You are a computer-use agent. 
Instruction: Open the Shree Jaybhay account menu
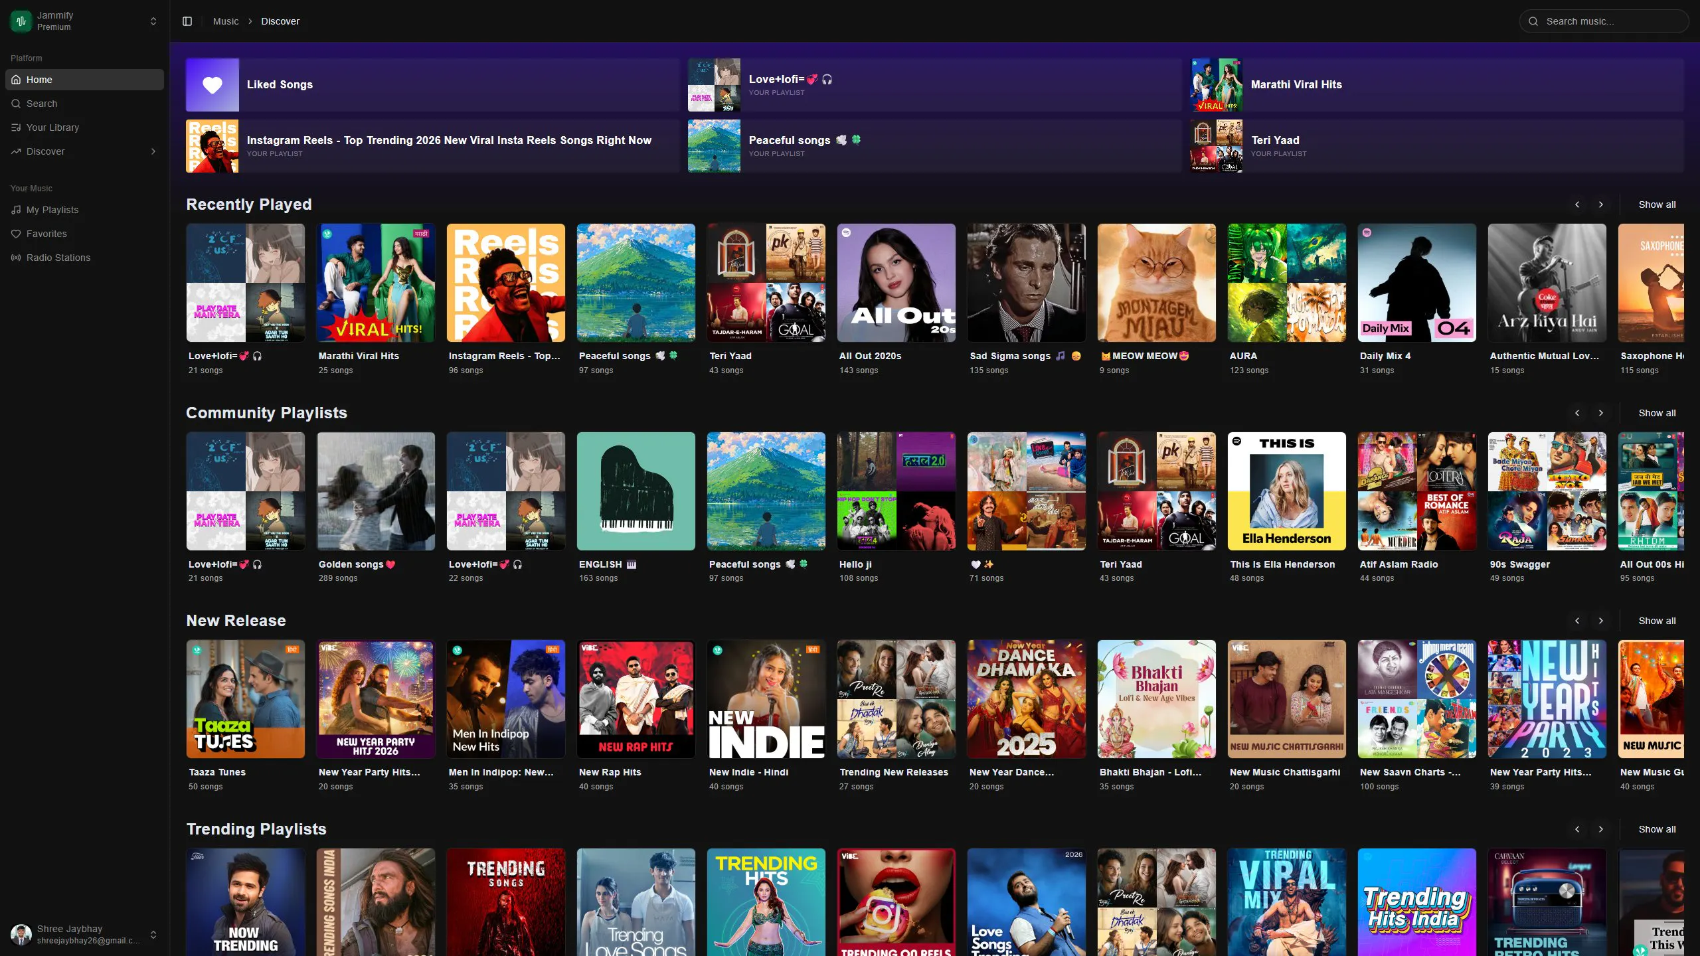coord(84,935)
